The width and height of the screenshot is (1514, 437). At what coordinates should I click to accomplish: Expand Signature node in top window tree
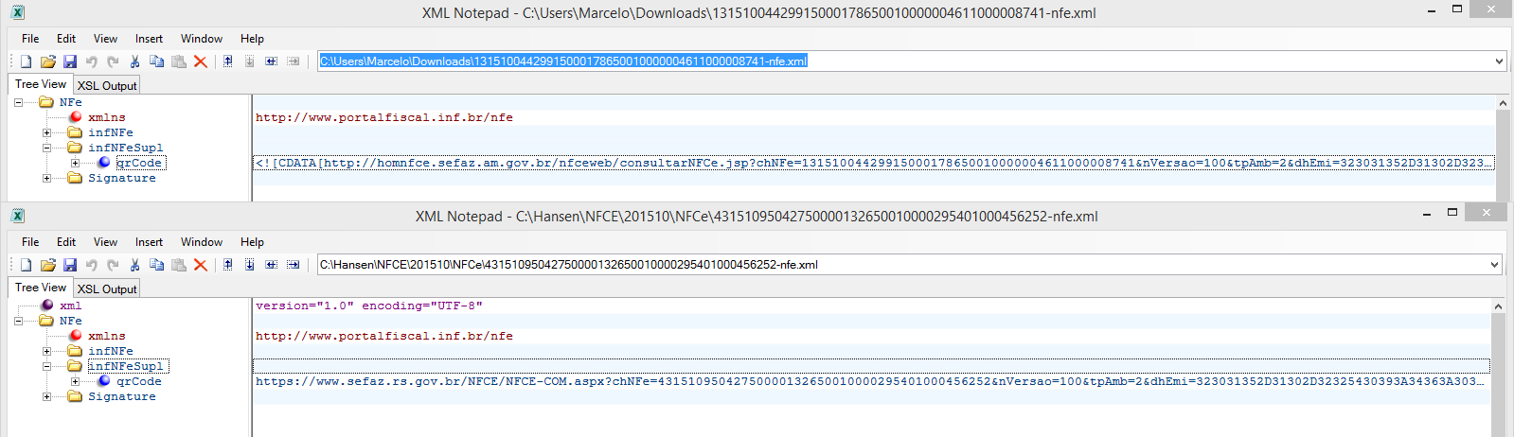(x=46, y=178)
